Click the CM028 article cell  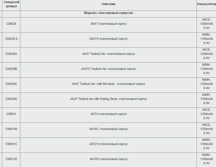coord(11,24)
